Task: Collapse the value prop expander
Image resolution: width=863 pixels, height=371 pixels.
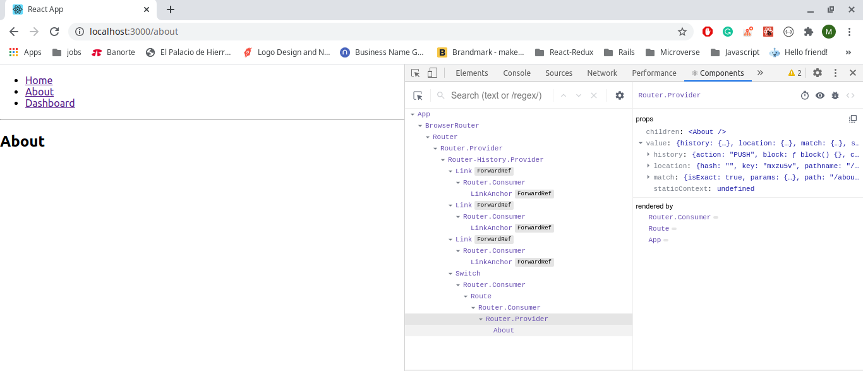Action: point(641,143)
